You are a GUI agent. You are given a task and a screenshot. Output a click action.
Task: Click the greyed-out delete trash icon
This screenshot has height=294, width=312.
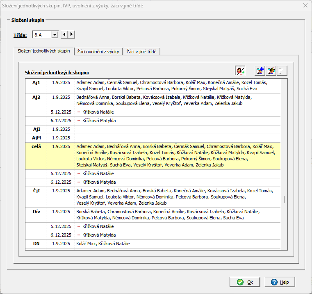281,71
